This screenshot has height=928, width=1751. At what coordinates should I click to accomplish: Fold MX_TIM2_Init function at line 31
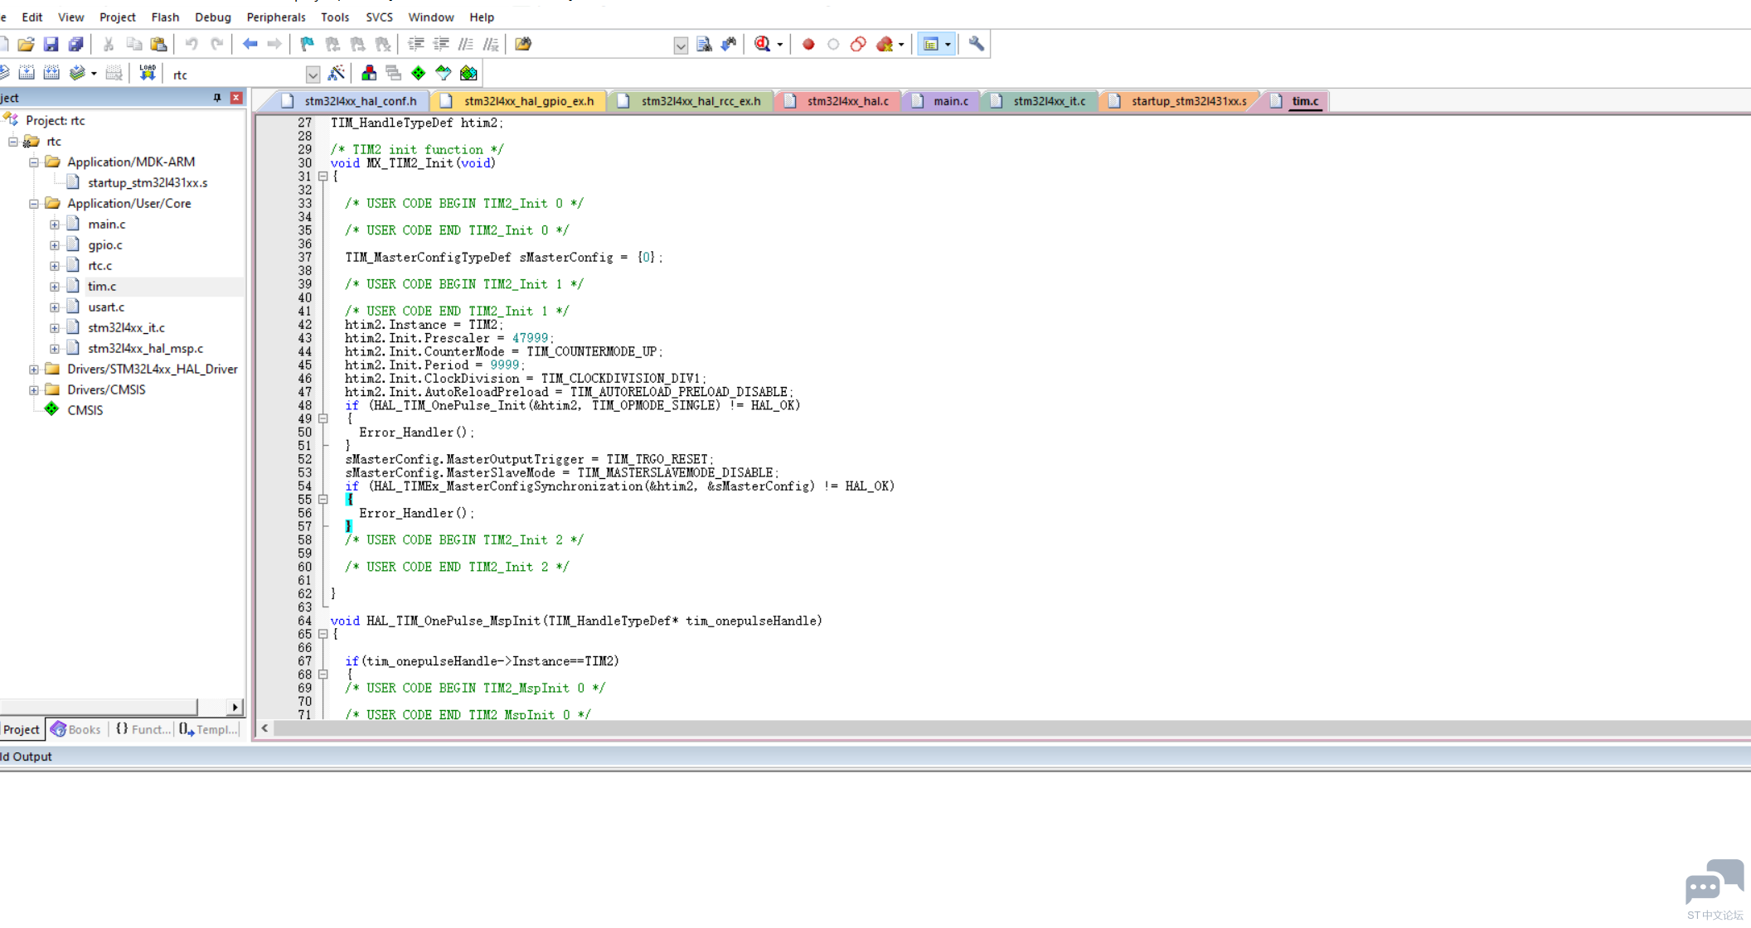[x=323, y=176]
